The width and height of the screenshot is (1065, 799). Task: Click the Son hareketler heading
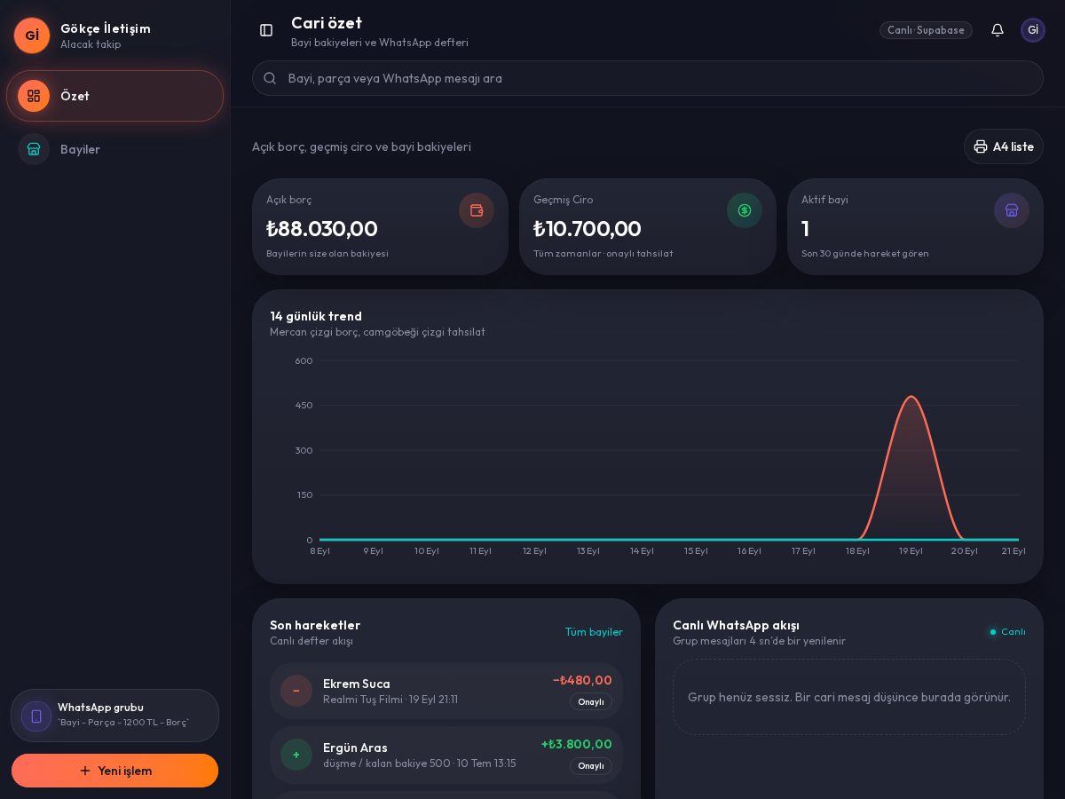[x=315, y=625]
